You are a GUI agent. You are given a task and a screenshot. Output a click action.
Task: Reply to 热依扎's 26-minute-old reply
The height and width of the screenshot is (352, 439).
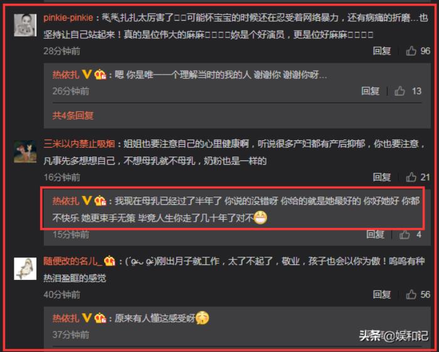370,91
